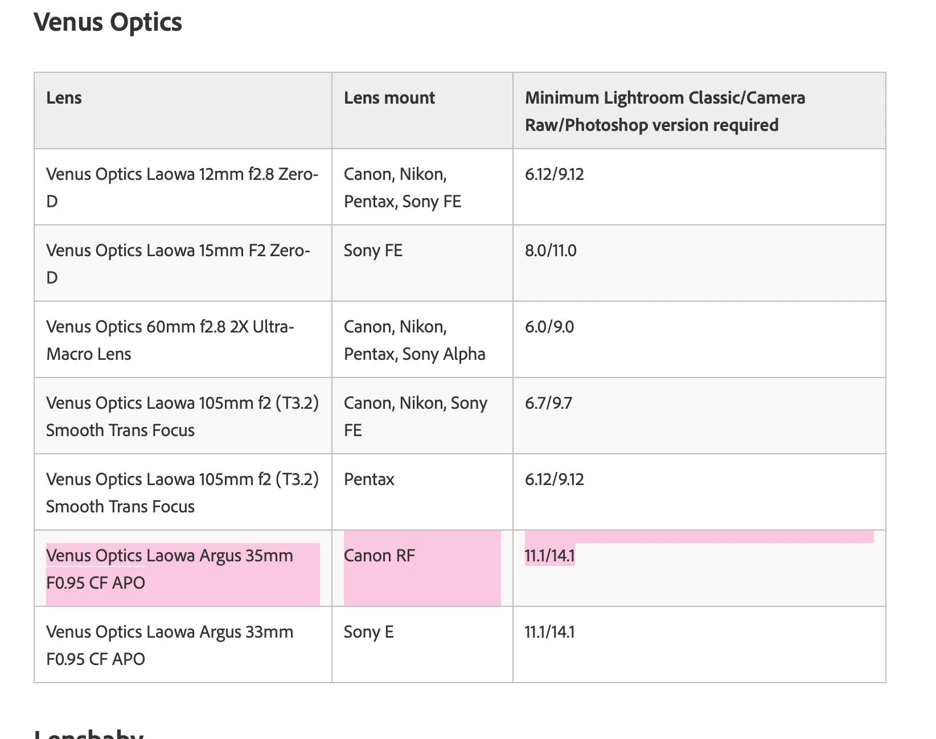Click Laowa 105mm Smooth Trans Focus Canon row lens
Image resolution: width=936 pixels, height=739 pixels.
pos(182,416)
